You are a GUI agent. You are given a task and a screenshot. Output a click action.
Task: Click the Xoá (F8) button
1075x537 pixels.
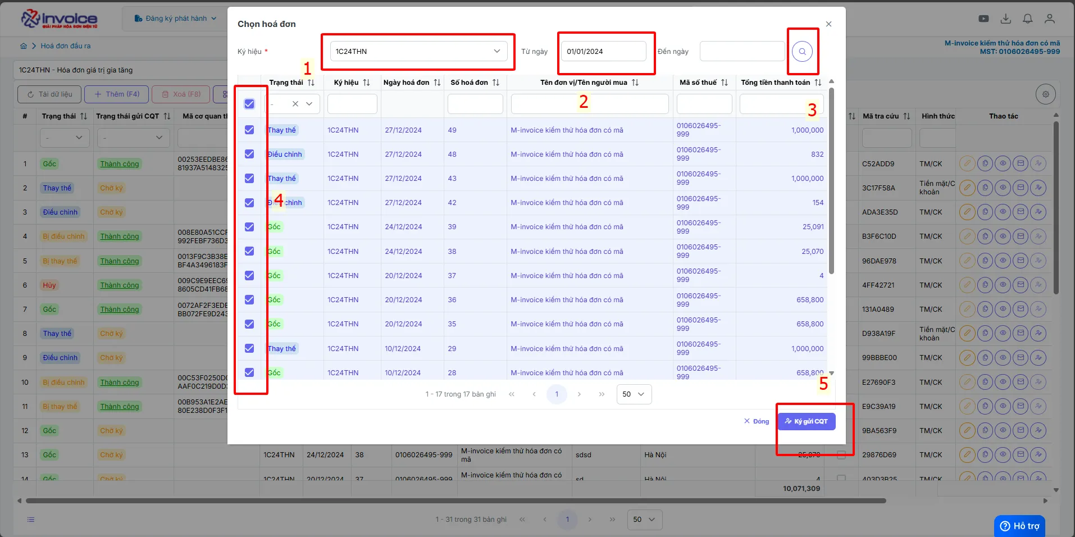[x=181, y=94]
